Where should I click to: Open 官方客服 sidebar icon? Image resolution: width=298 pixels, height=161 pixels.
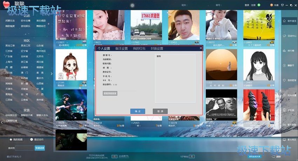(284, 125)
